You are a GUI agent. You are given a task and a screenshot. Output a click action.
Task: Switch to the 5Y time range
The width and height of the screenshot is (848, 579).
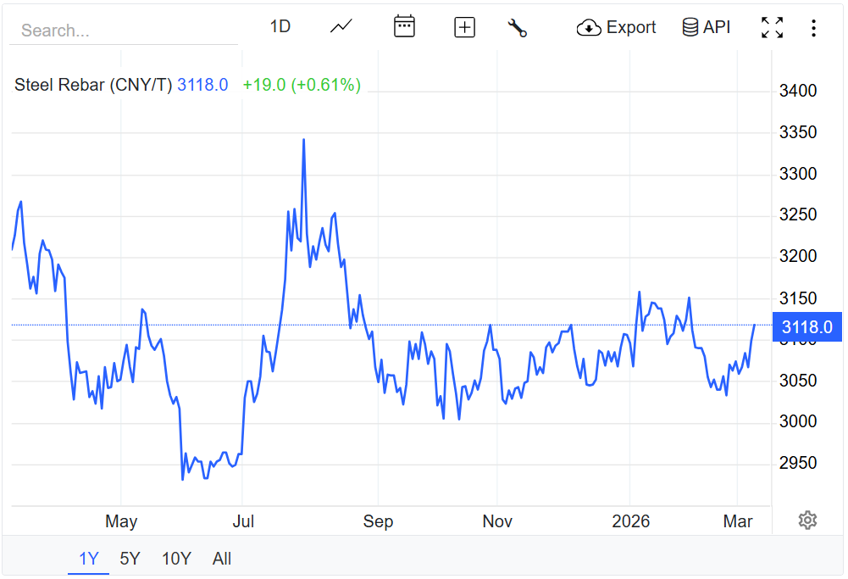click(130, 559)
